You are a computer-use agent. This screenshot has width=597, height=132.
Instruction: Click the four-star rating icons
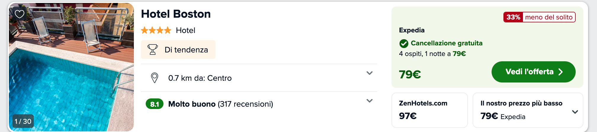pyautogui.click(x=156, y=30)
